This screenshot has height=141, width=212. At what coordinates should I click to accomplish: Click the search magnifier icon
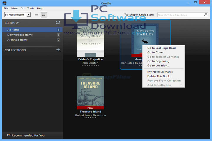[206, 15]
